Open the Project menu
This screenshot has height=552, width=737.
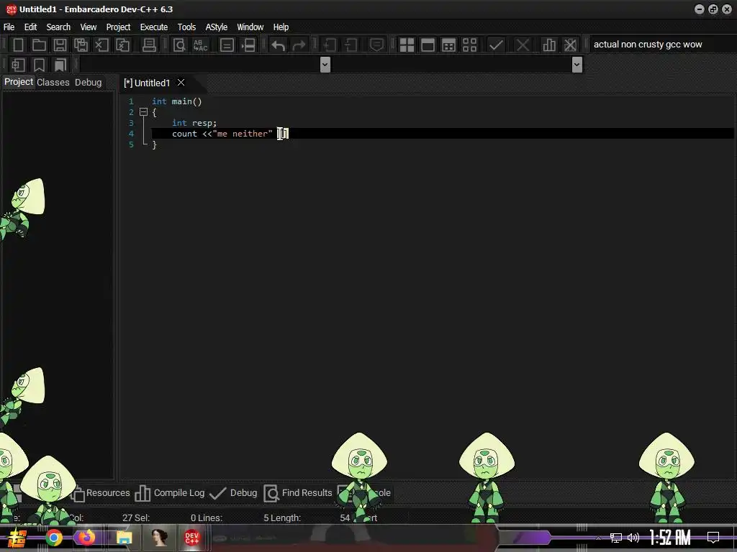point(119,27)
